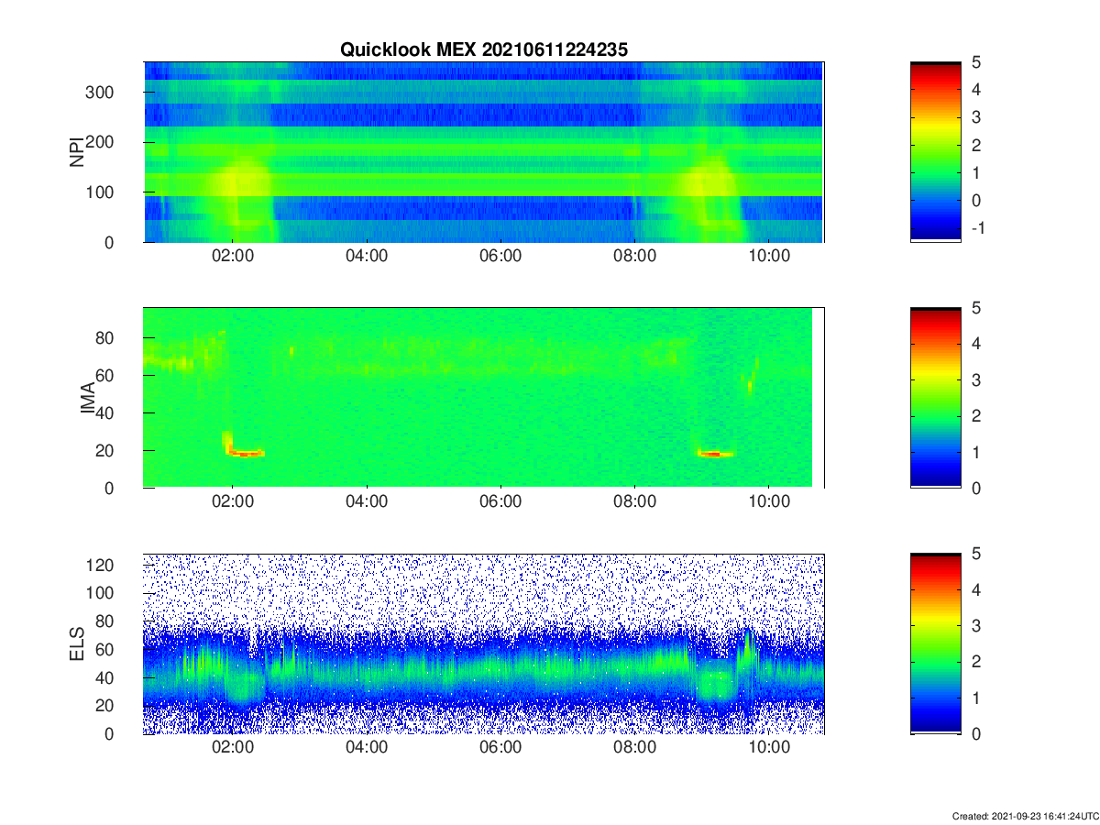This screenshot has height=825, width=1100.
Task: Click the '3' label on the IMA colorbar
Action: [x=977, y=379]
